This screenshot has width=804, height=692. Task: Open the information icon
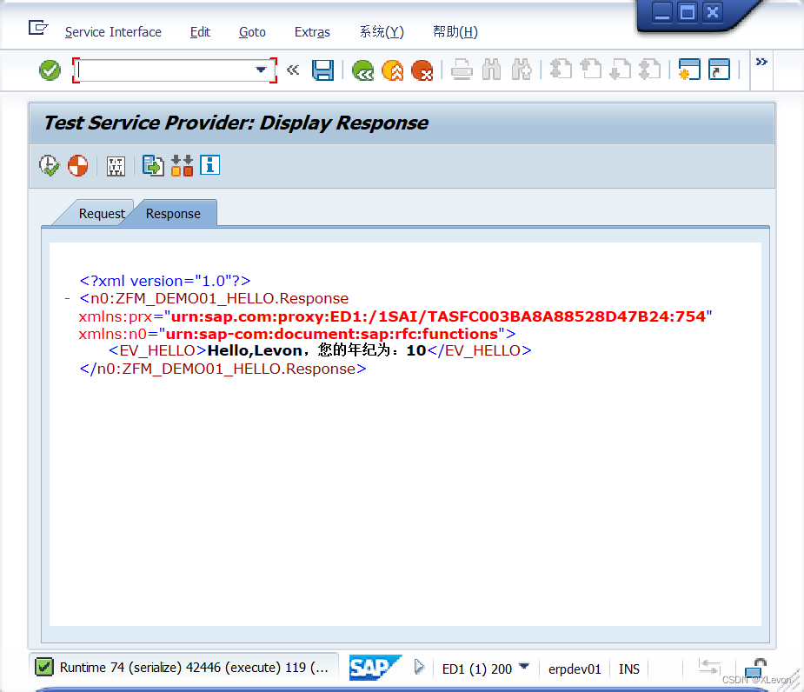coord(209,165)
